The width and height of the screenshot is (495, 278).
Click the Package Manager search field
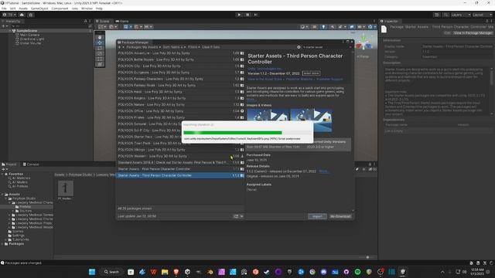[x=326, y=47]
